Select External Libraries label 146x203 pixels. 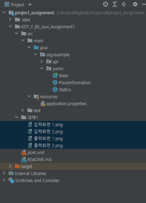point(31,174)
